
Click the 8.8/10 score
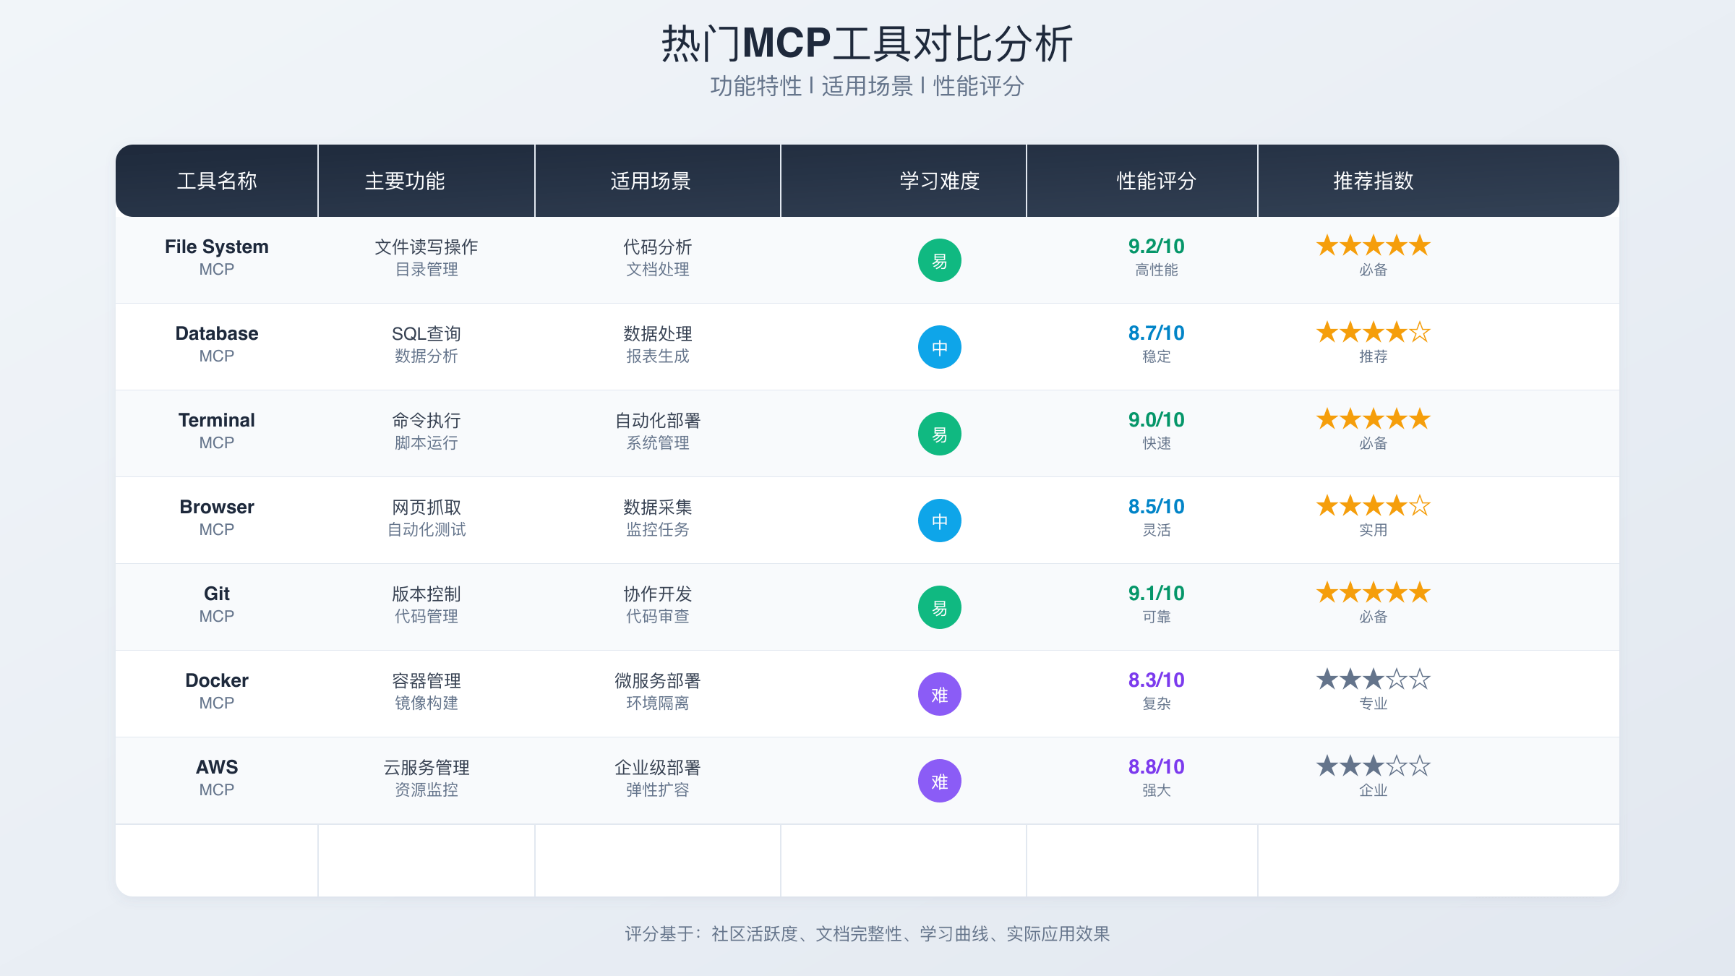pyautogui.click(x=1156, y=767)
